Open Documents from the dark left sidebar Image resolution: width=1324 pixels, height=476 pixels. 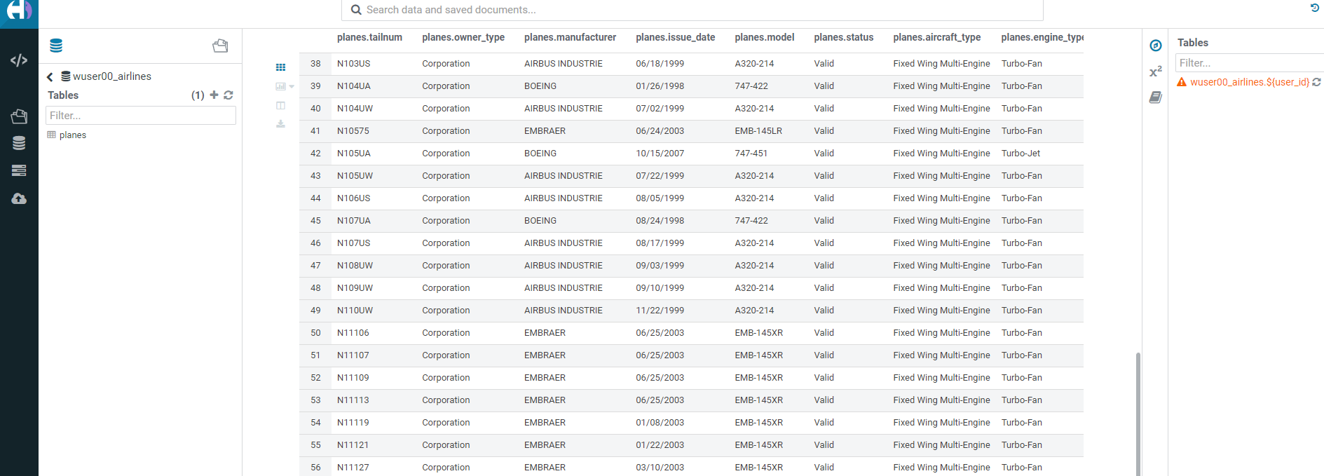click(x=19, y=116)
